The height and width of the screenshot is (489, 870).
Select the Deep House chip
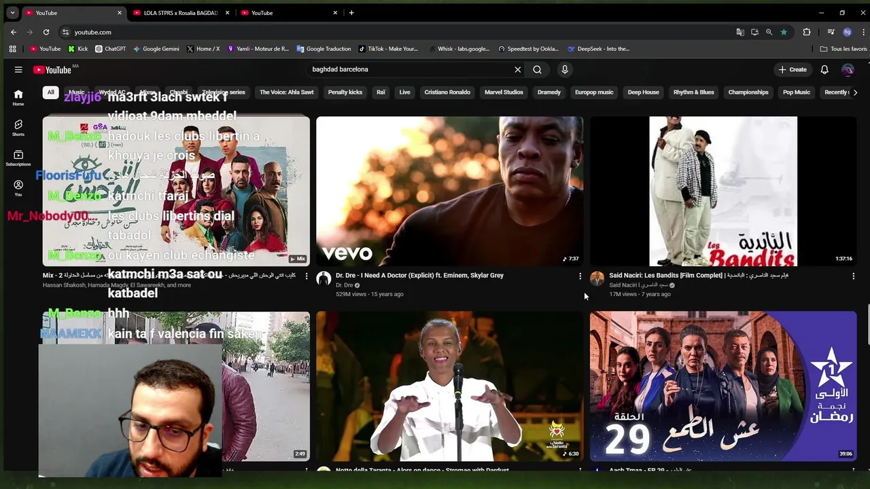click(643, 92)
